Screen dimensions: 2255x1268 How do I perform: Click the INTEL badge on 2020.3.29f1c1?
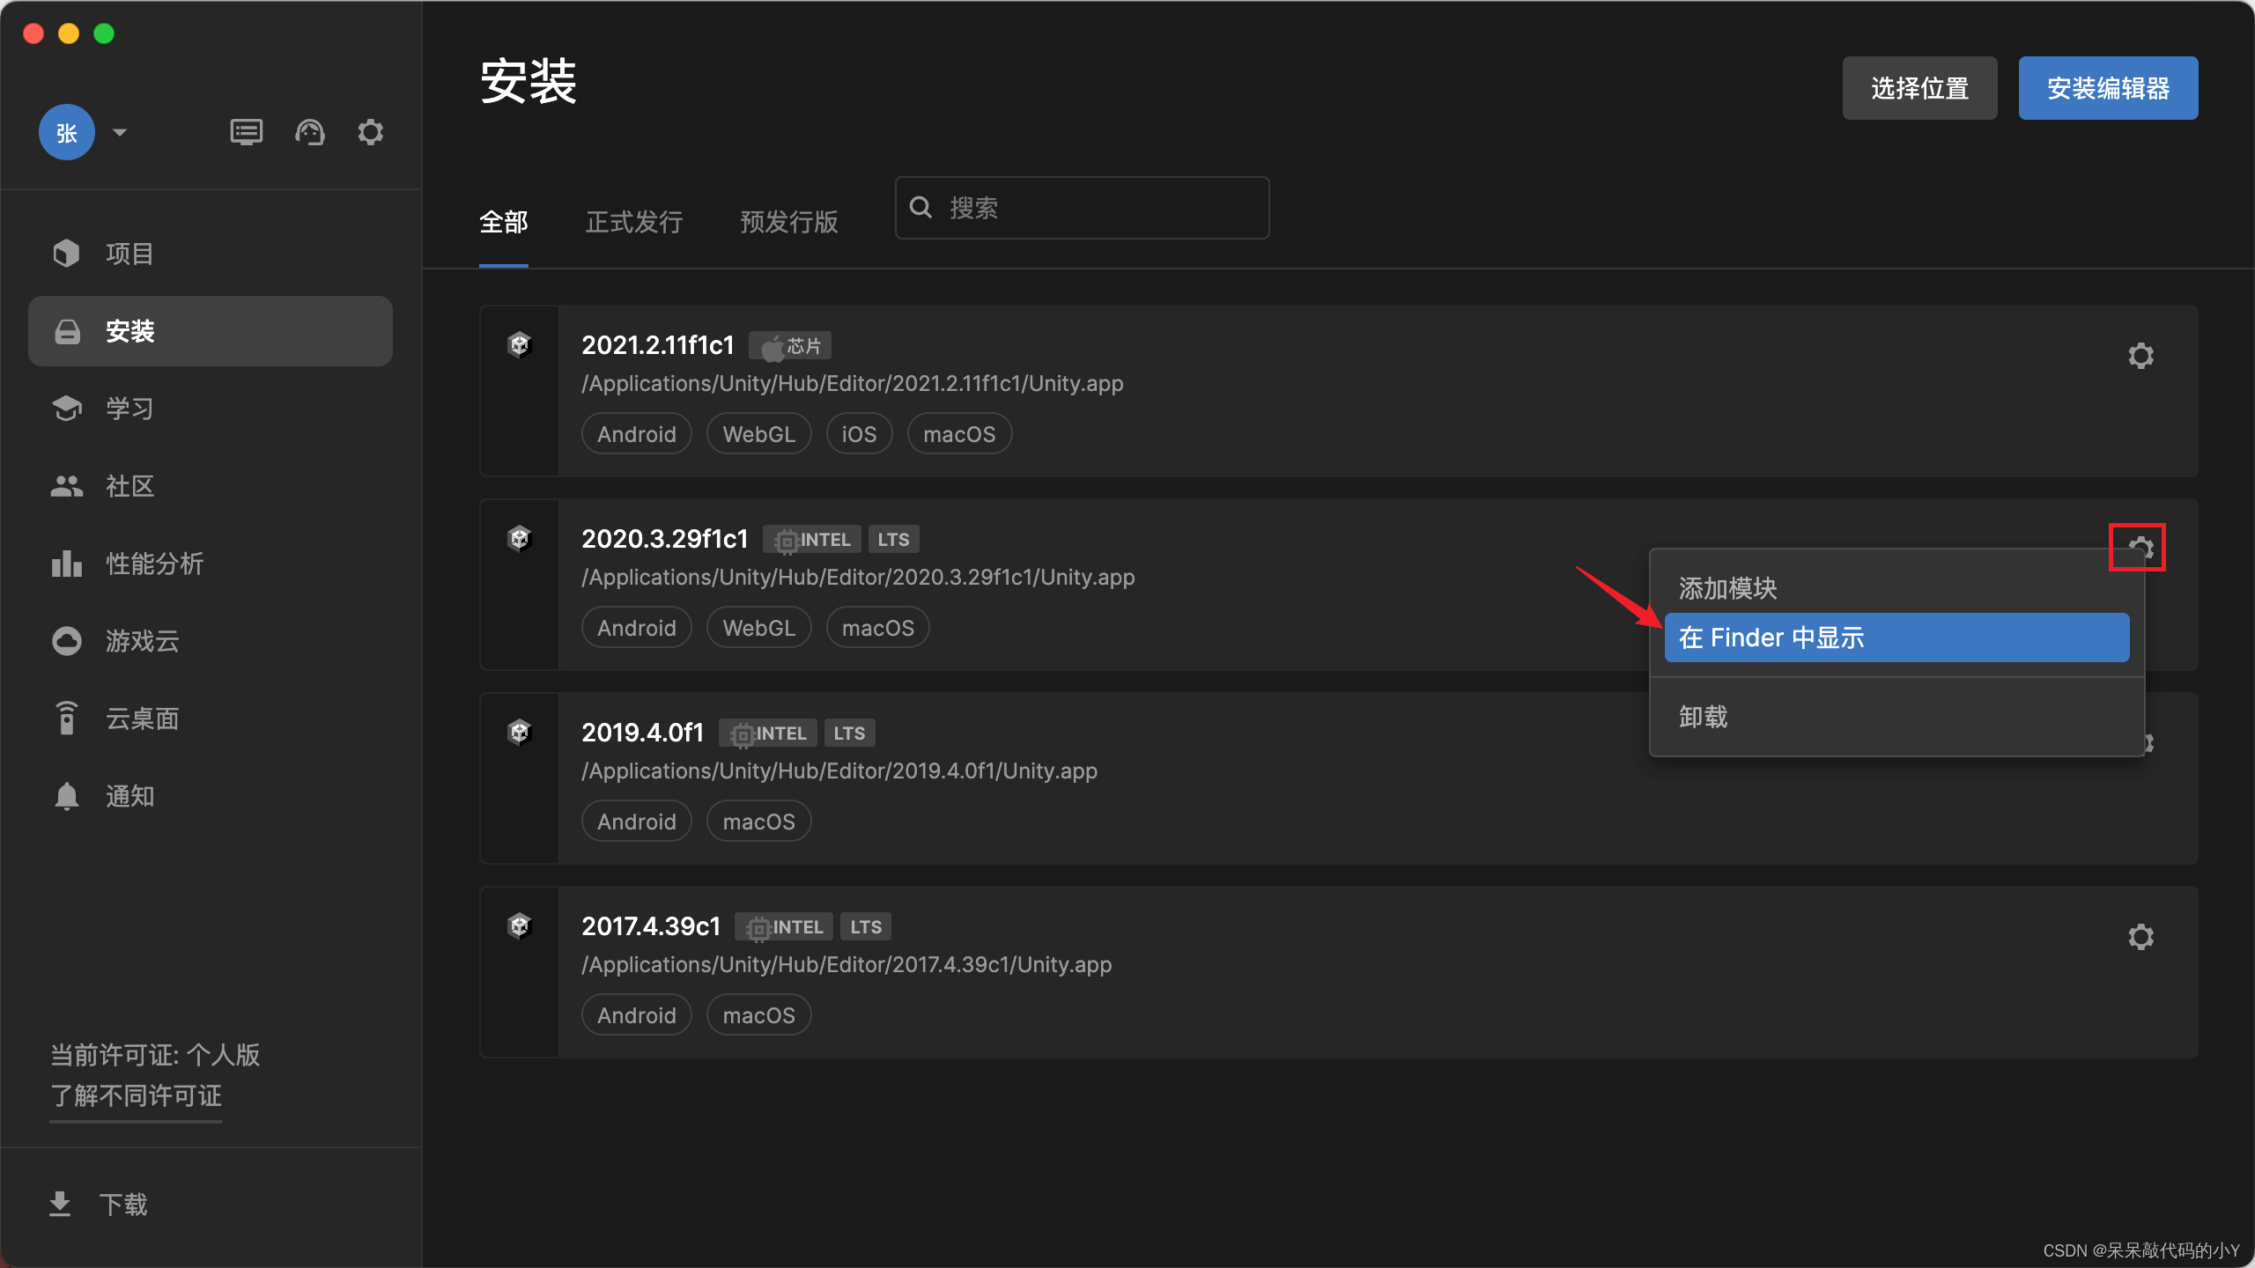tap(812, 540)
